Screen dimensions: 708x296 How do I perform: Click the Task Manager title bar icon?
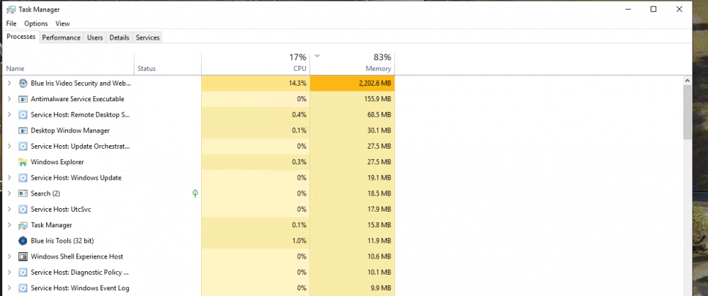click(11, 9)
